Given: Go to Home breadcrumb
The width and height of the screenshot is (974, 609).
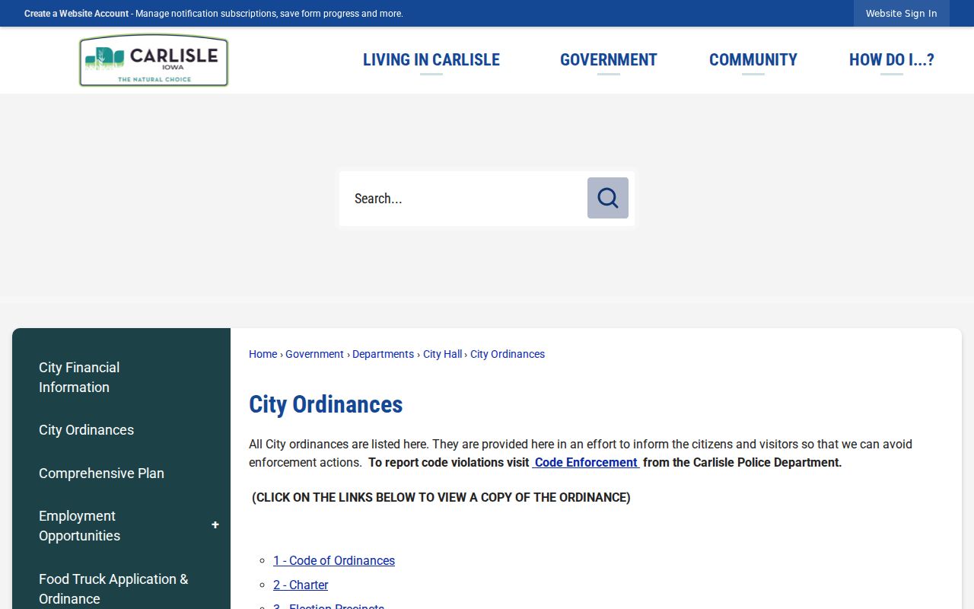Looking at the screenshot, I should click(263, 354).
